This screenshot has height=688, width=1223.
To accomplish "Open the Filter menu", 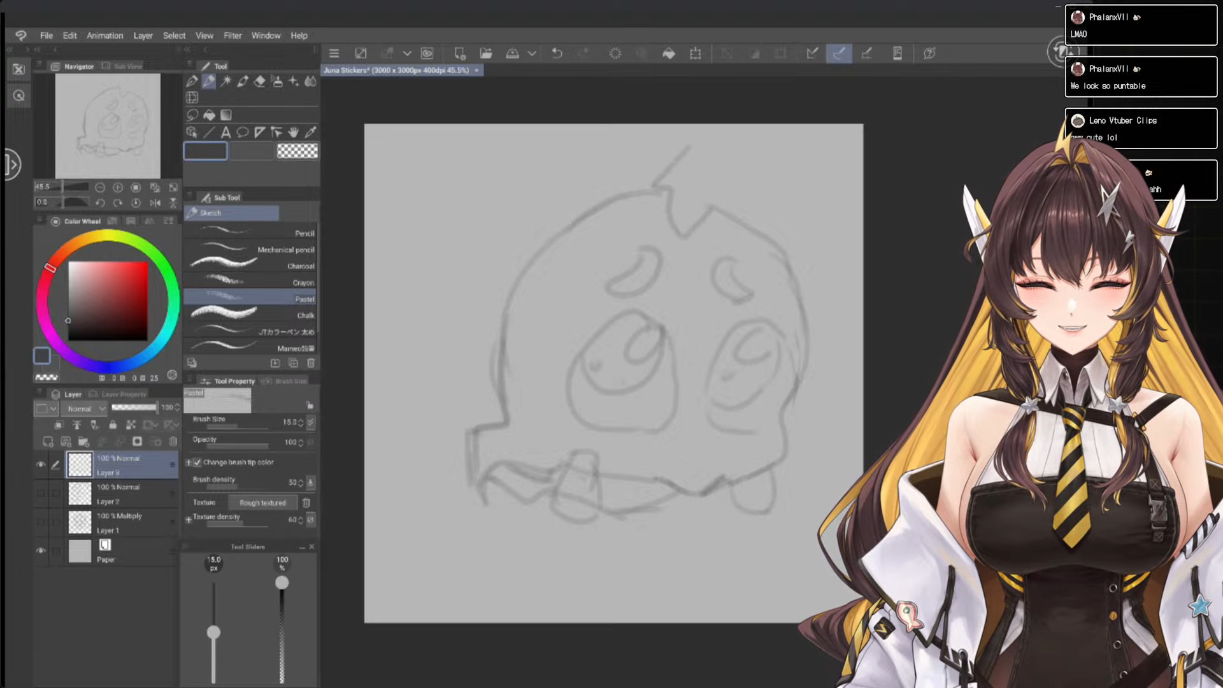I will [x=232, y=36].
